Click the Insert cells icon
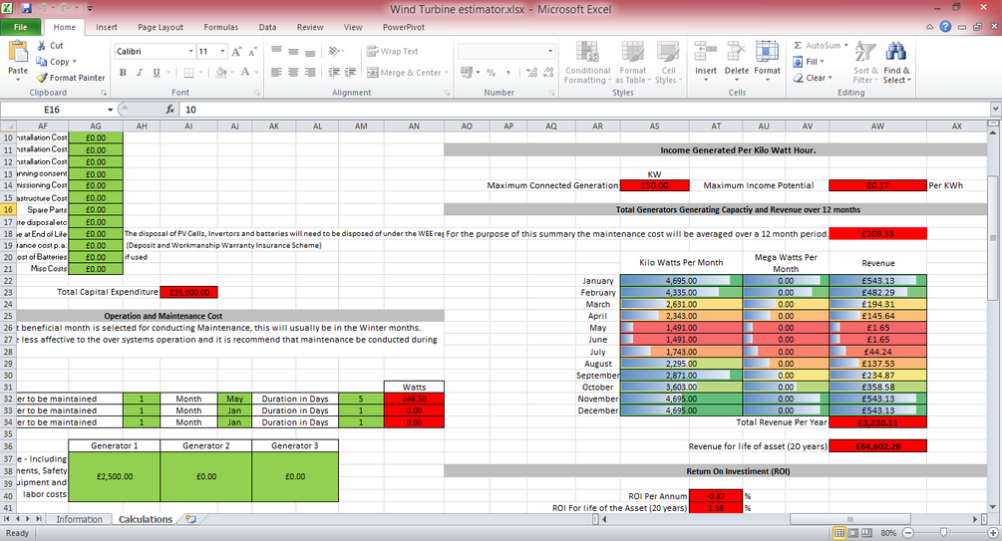The width and height of the screenshot is (1002, 541). 706,51
